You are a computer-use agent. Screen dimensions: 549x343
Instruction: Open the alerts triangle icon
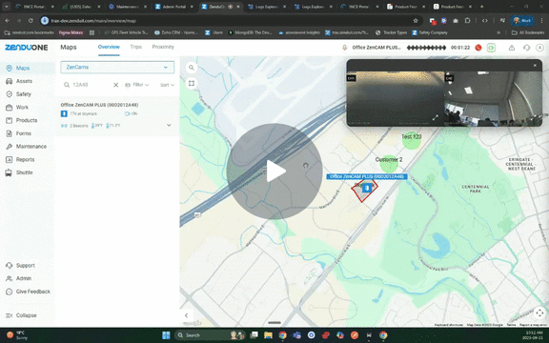coord(512,48)
